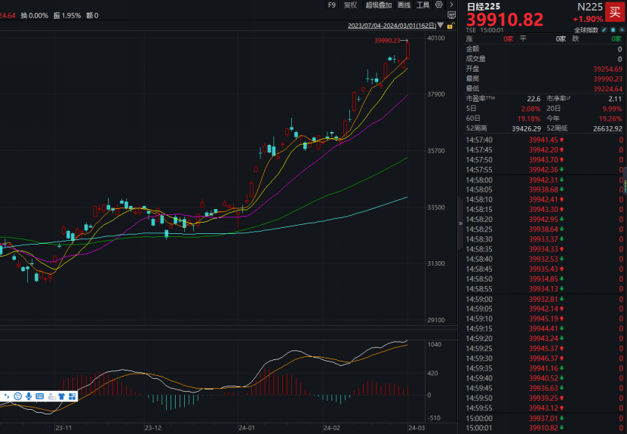The height and width of the screenshot is (434, 627).
Task: Collapse the right quote panel
Action: 459,223
